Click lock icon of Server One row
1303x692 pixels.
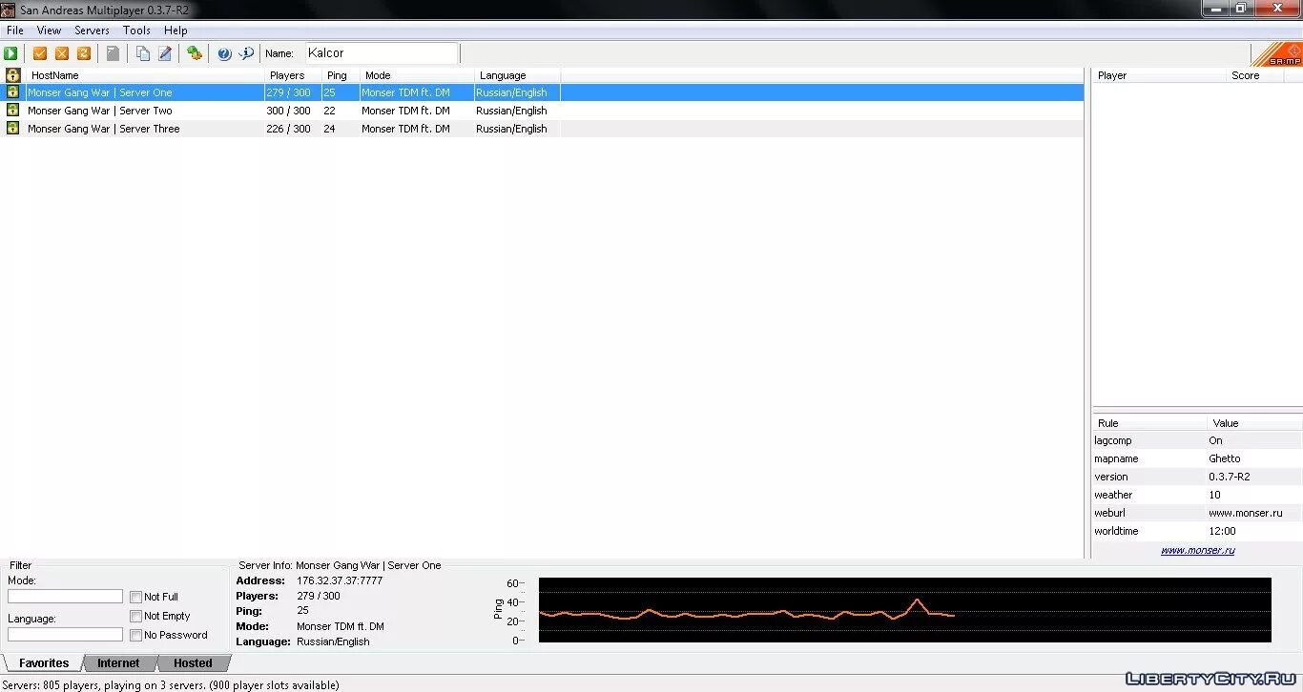point(13,92)
